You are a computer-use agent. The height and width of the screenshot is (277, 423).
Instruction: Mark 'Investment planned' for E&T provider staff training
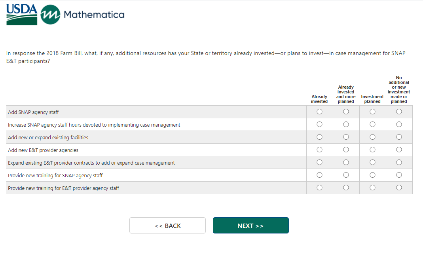(x=372, y=188)
